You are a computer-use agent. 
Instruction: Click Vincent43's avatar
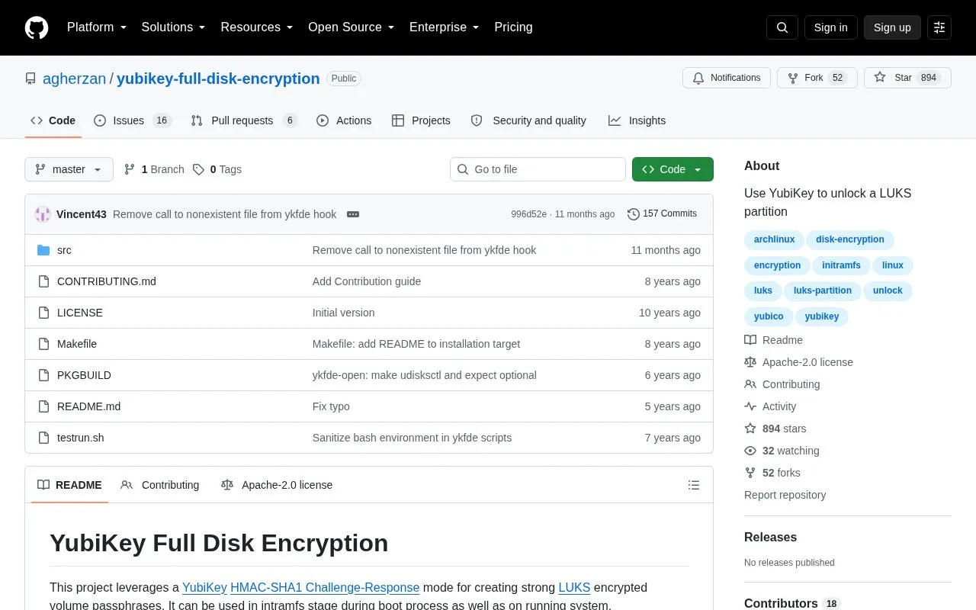(x=43, y=214)
